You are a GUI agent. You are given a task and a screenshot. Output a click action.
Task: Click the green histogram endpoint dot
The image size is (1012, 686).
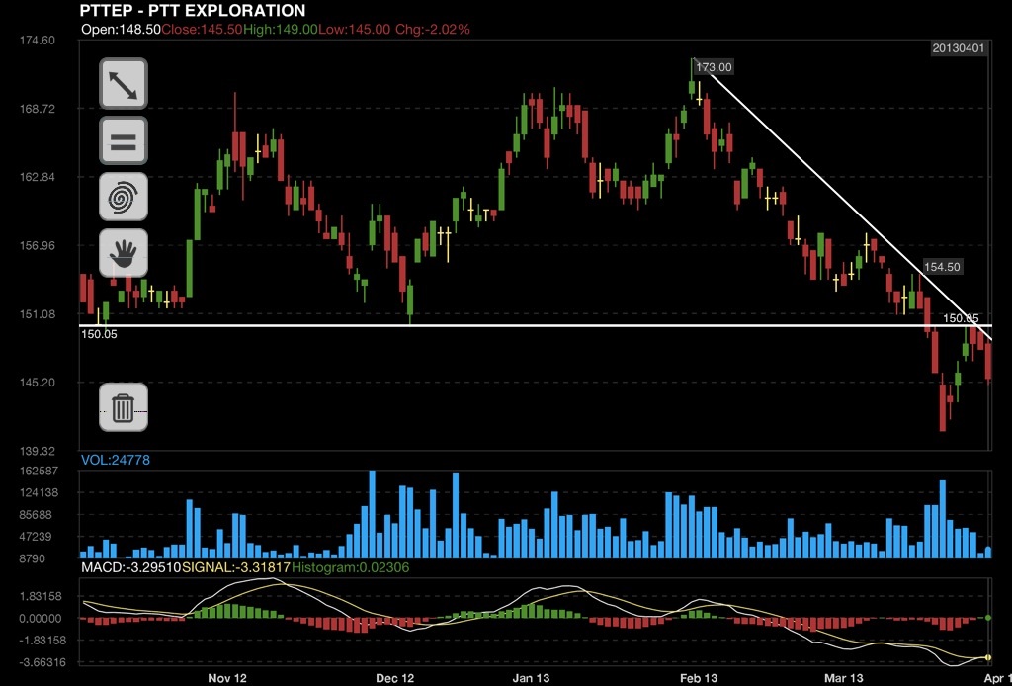988,618
